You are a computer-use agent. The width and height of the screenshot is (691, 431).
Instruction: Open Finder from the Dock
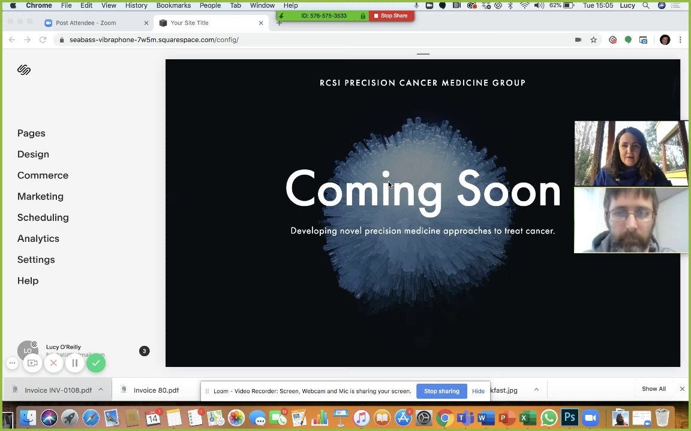tap(28, 418)
